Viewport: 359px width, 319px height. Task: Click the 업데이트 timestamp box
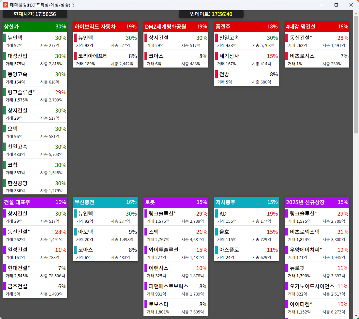pyautogui.click(x=211, y=14)
